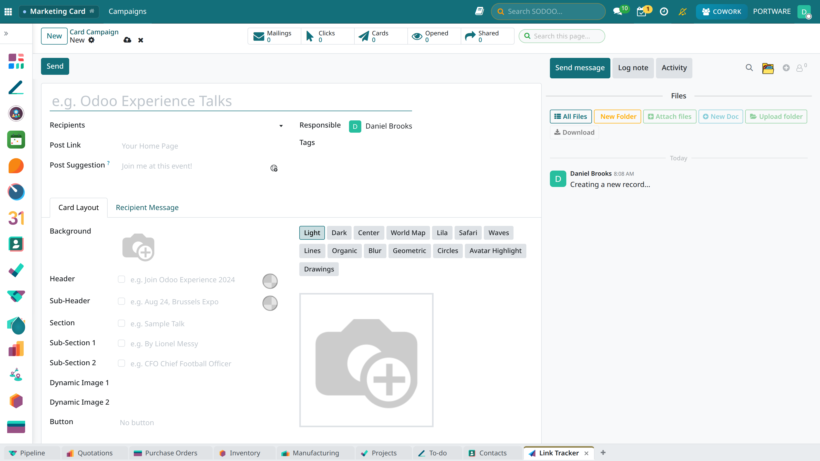
Task: Expand the left sidebar with double chevron
Action: (6, 33)
